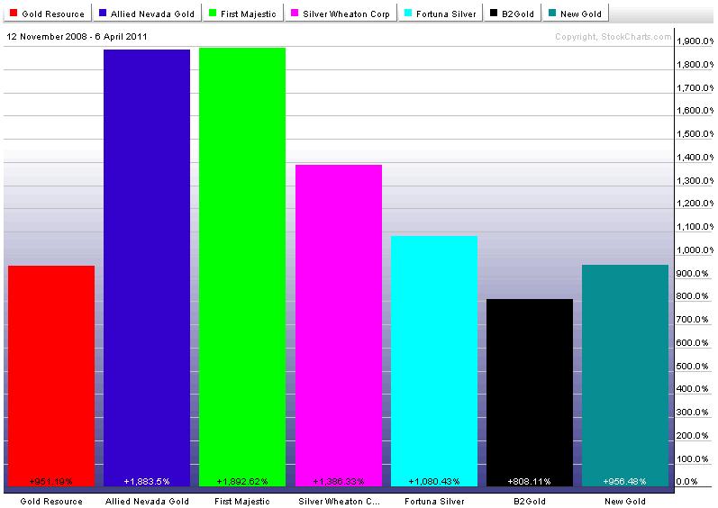Click the B2Gold x-axis label
718x508 pixels.
point(530,501)
